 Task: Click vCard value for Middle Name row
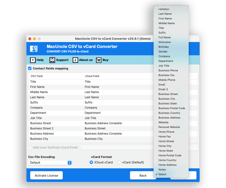pyautogui.click(x=92, y=92)
